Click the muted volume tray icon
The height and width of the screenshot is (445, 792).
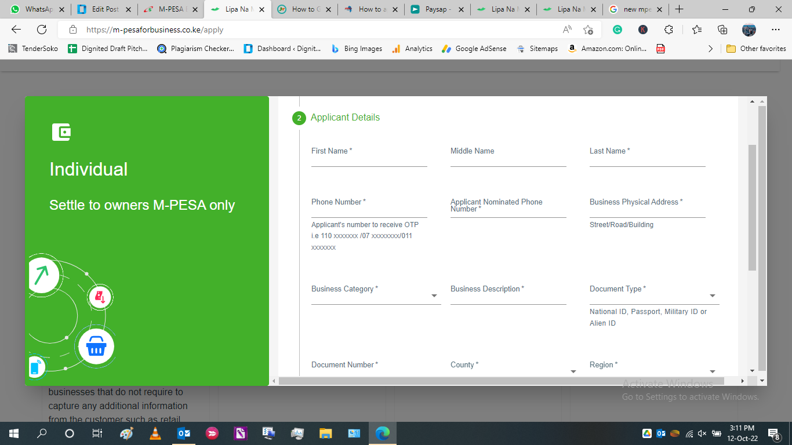pos(702,433)
